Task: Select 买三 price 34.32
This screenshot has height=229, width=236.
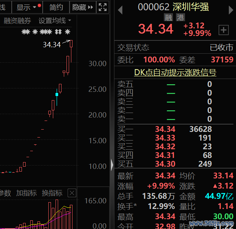Action: [165, 147]
